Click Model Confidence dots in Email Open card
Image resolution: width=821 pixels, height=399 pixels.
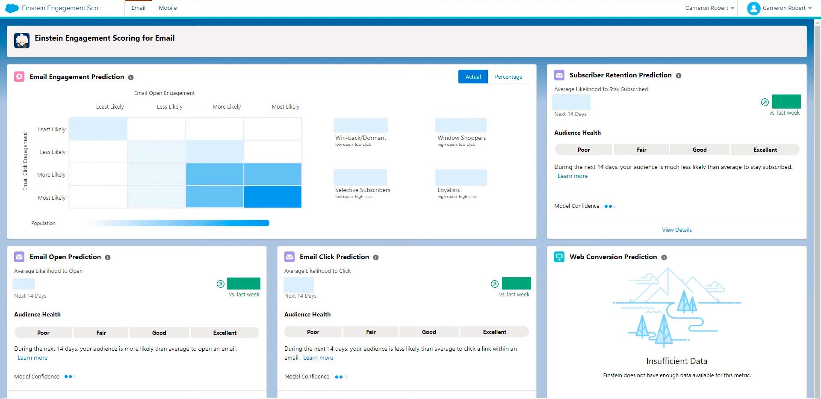(70, 377)
